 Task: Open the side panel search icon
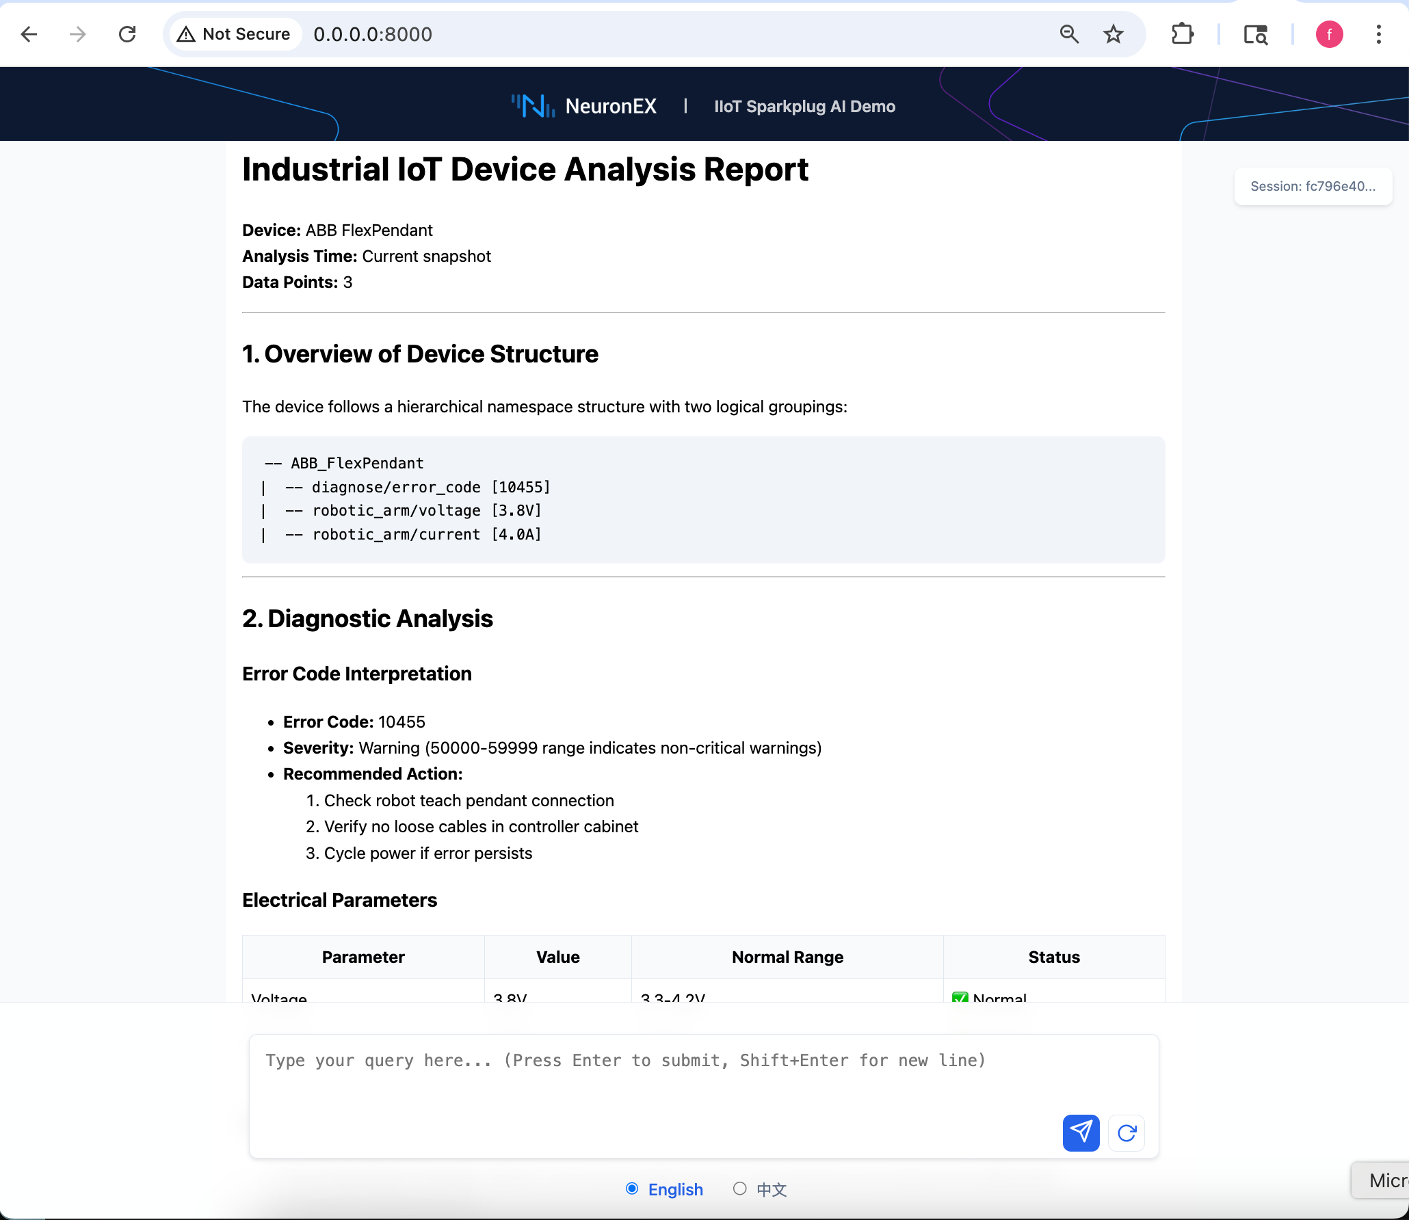1255,34
